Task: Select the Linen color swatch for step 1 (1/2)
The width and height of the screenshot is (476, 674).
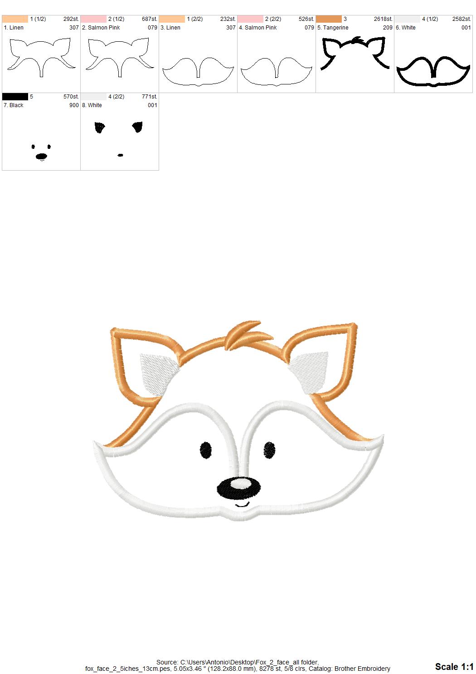Action: 15,19
